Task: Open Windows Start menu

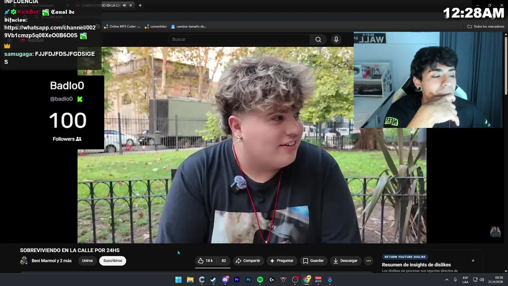Action: [x=179, y=280]
